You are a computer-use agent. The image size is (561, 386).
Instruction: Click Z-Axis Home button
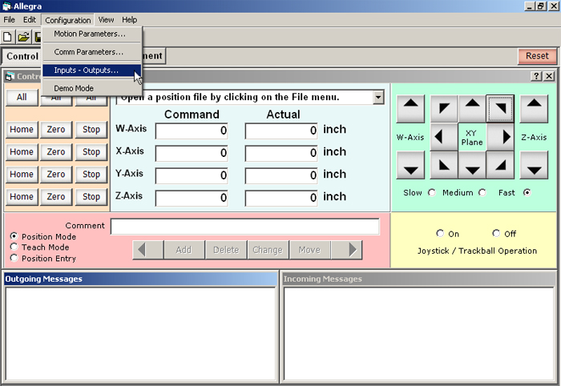[x=22, y=197]
